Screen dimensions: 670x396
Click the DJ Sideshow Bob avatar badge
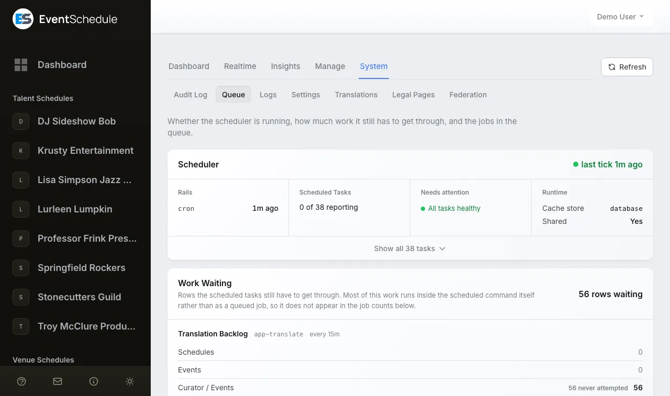pos(21,121)
